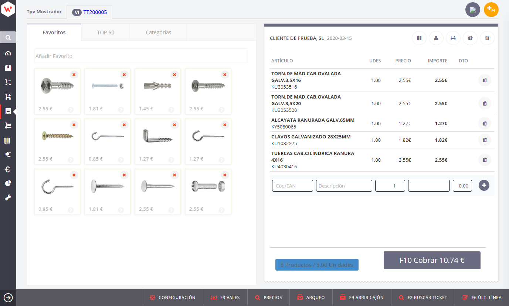The image size is (509, 306).
Task: Remove the 1.81 € bolt-and-nut favorite
Action: tap(124, 75)
